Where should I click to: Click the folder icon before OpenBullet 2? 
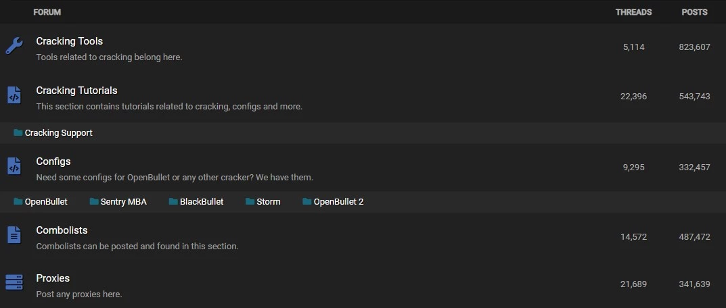[307, 202]
